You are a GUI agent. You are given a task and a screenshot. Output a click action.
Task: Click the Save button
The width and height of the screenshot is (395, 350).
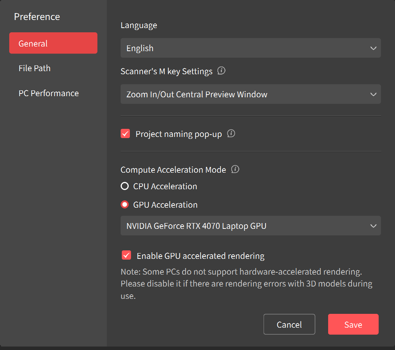[x=353, y=324]
